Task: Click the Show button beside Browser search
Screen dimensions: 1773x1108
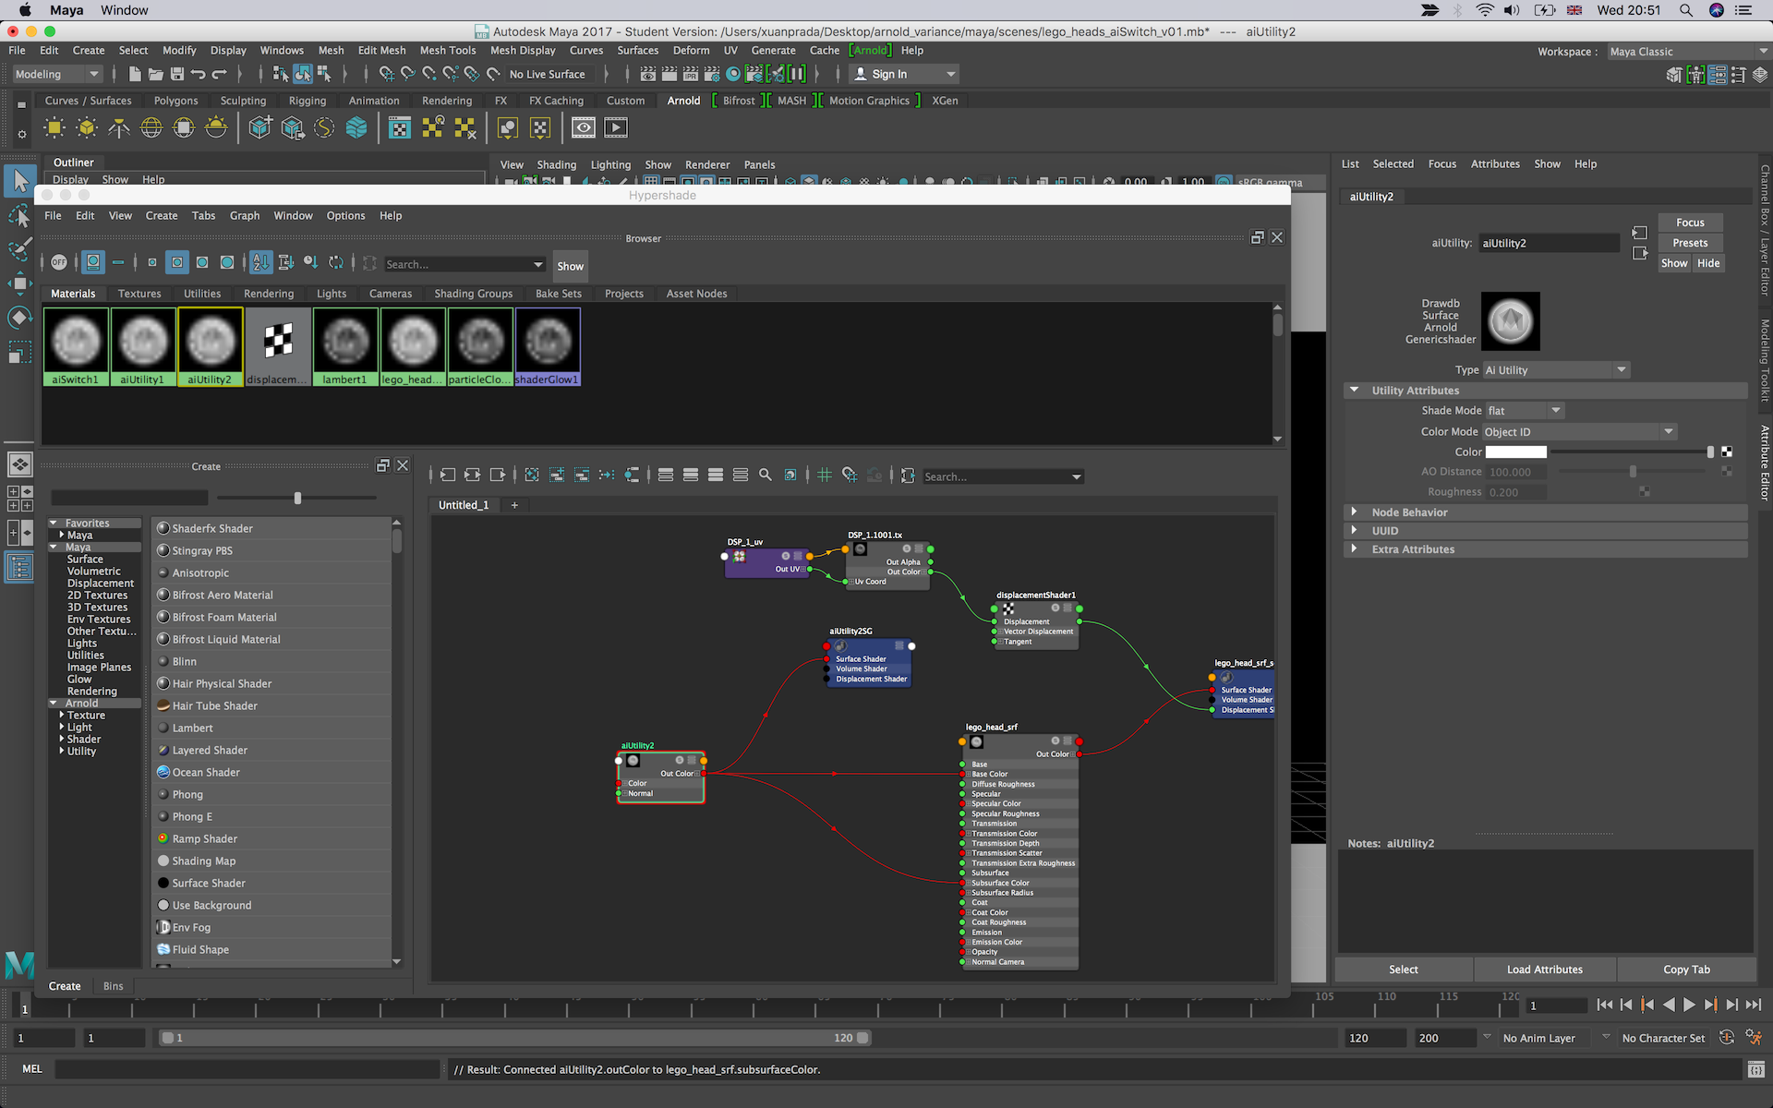Action: (570, 266)
